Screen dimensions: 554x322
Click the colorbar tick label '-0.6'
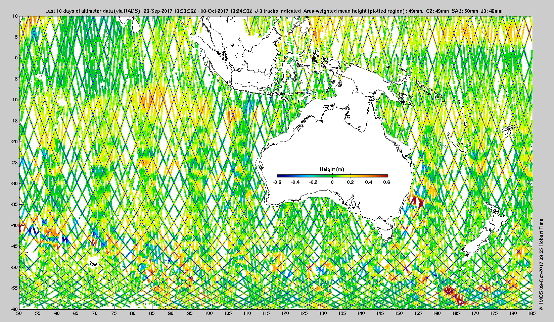pyautogui.click(x=277, y=182)
